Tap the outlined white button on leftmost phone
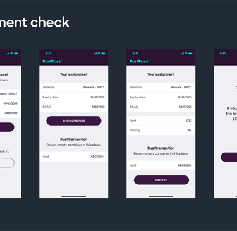Screen dimensions: 237x231 click(x=7, y=163)
